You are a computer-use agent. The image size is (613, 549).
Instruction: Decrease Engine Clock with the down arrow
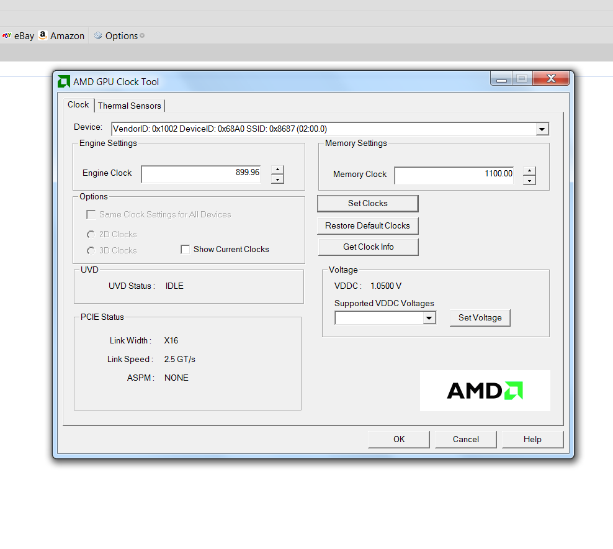click(x=277, y=179)
